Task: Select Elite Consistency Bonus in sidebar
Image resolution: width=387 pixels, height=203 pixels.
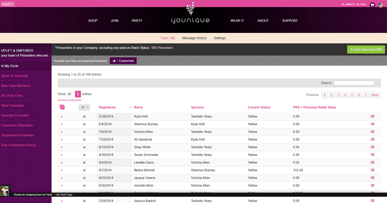Action: (x=19, y=145)
